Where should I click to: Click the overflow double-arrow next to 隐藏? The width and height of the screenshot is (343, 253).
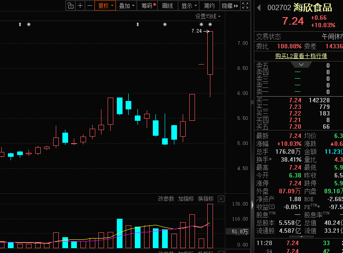236,6
